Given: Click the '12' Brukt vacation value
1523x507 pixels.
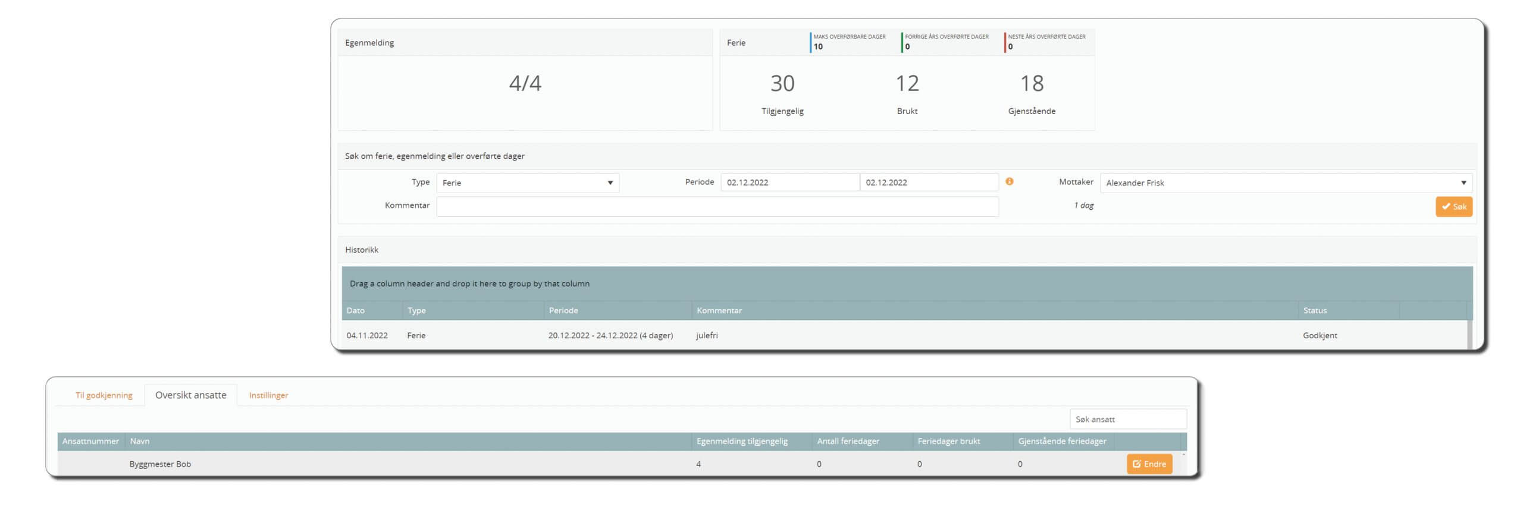Looking at the screenshot, I should click(907, 83).
